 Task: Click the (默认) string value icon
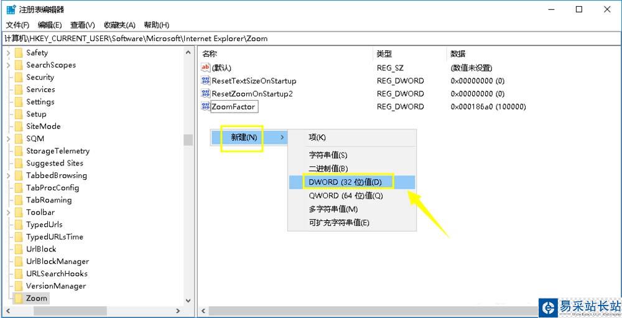point(205,68)
